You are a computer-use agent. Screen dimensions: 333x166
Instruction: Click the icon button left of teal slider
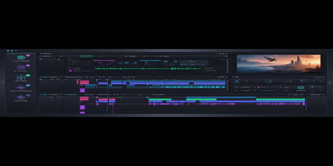click(236, 90)
